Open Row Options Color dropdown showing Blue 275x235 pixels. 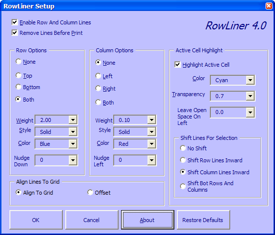(73, 144)
